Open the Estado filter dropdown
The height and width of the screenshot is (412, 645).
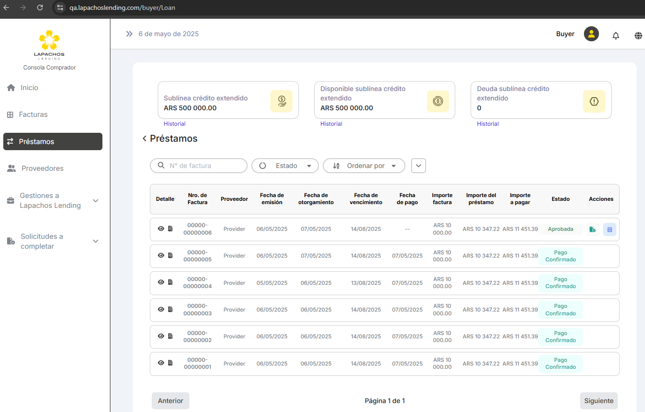coord(285,166)
